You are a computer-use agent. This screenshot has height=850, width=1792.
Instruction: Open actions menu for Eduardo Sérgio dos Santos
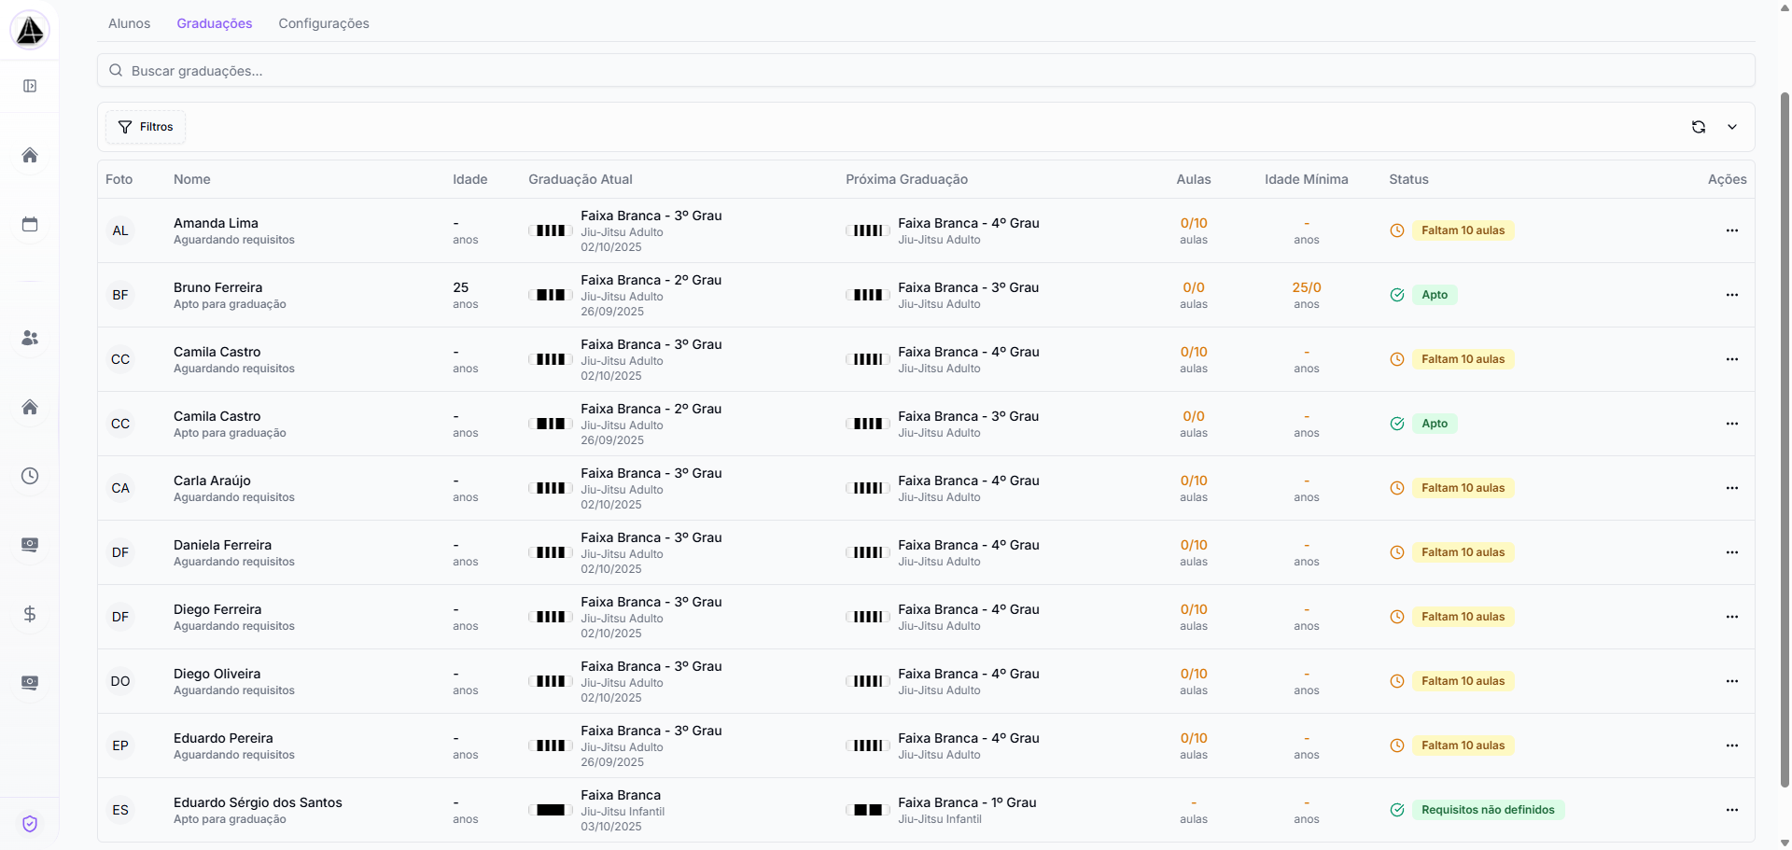click(1732, 810)
